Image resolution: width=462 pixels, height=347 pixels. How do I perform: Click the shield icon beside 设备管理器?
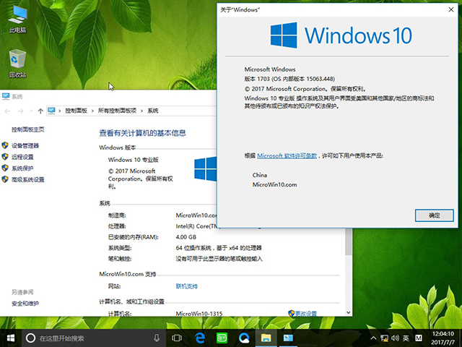(5, 145)
